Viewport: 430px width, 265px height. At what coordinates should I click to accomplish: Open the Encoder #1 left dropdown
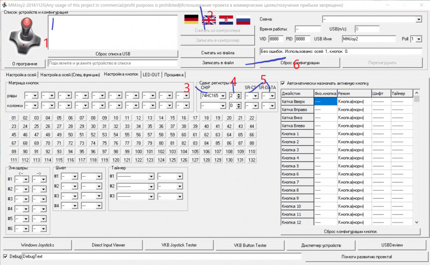click(x=25, y=179)
